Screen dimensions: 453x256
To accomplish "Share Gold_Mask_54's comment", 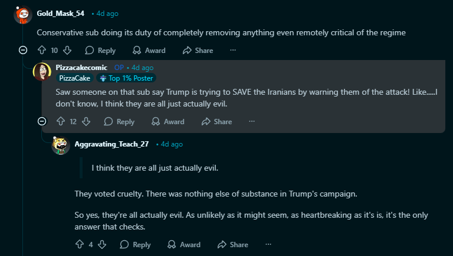I will point(198,50).
